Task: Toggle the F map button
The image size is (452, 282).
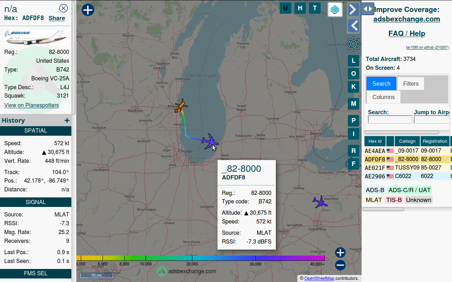Action: coord(353,164)
